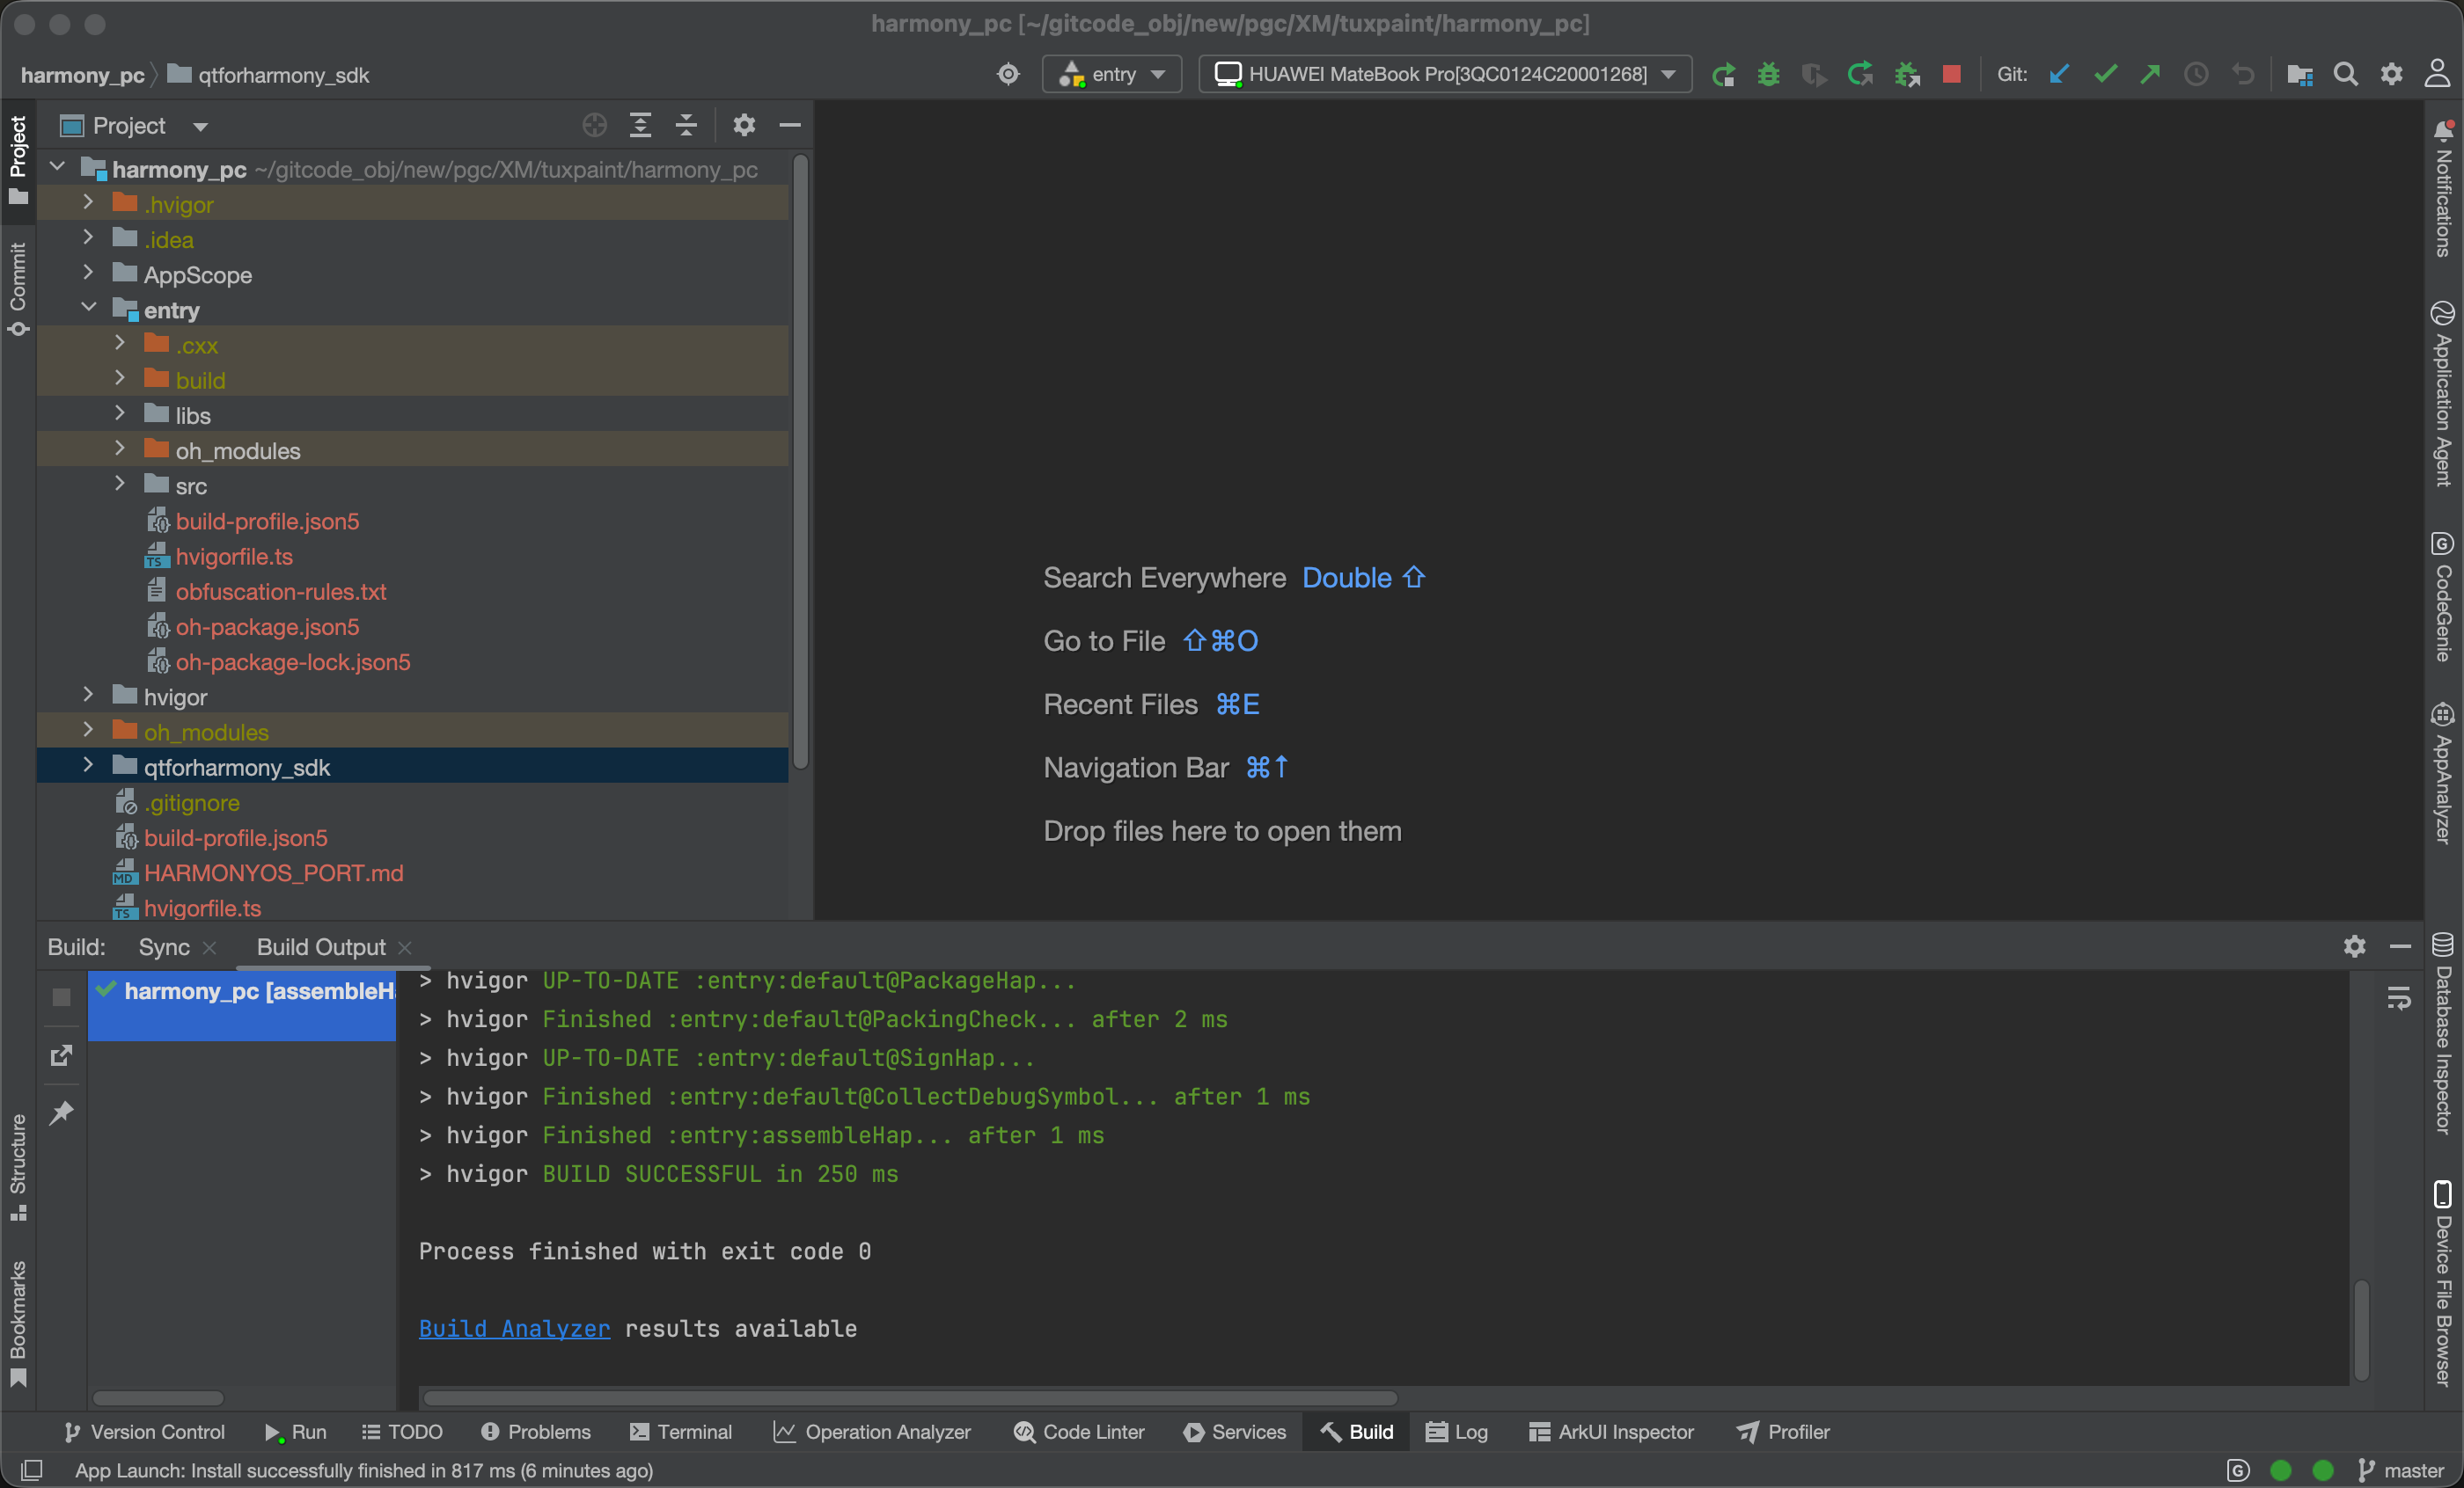Toggle soft-wrap in Build Output
The image size is (2464, 1488).
click(2398, 997)
